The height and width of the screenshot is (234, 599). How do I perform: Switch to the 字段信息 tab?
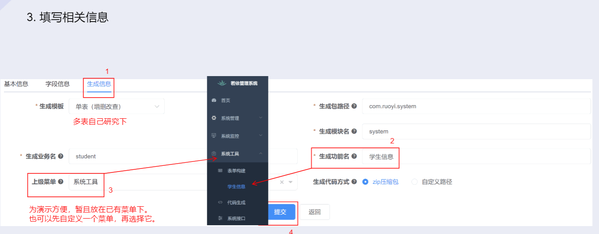pyautogui.click(x=57, y=84)
